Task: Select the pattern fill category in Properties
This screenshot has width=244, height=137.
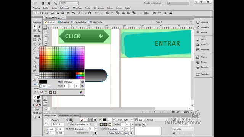Action: click(95, 120)
